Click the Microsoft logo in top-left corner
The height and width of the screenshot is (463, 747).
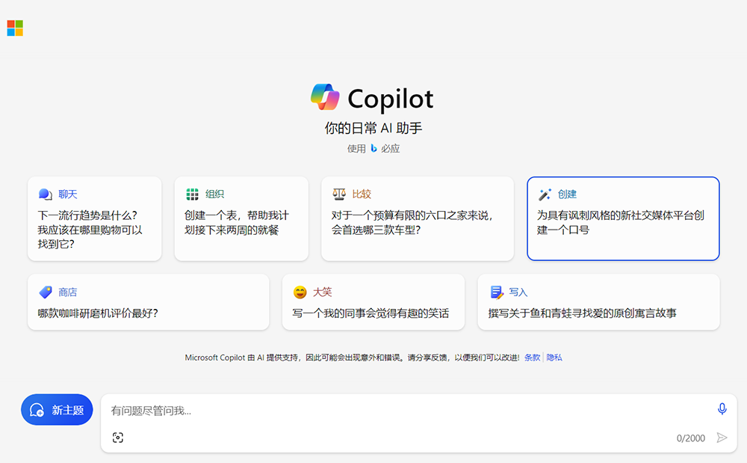[15, 28]
